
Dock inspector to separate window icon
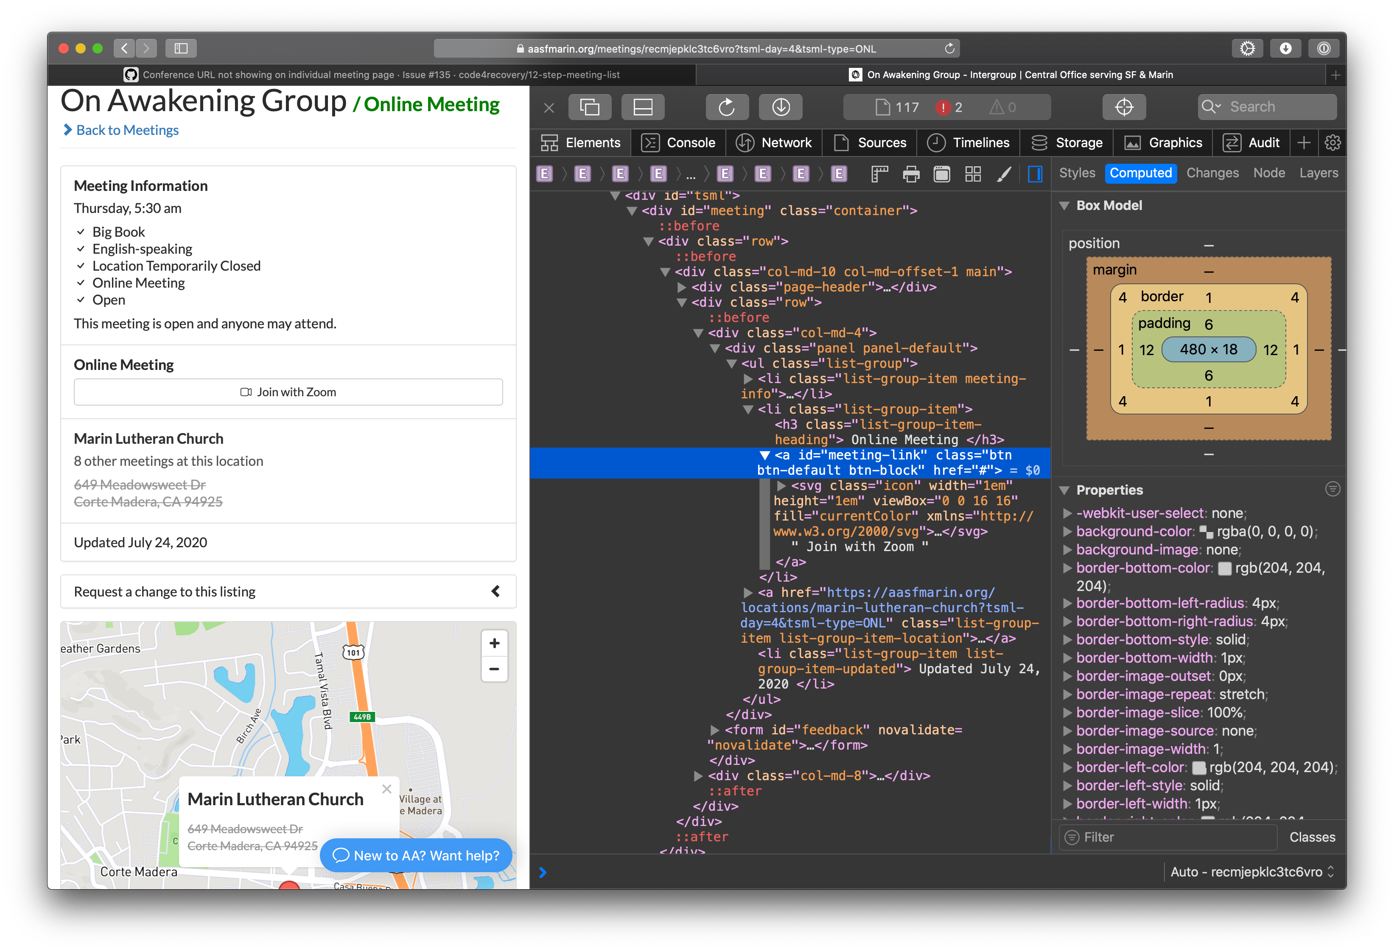590,107
